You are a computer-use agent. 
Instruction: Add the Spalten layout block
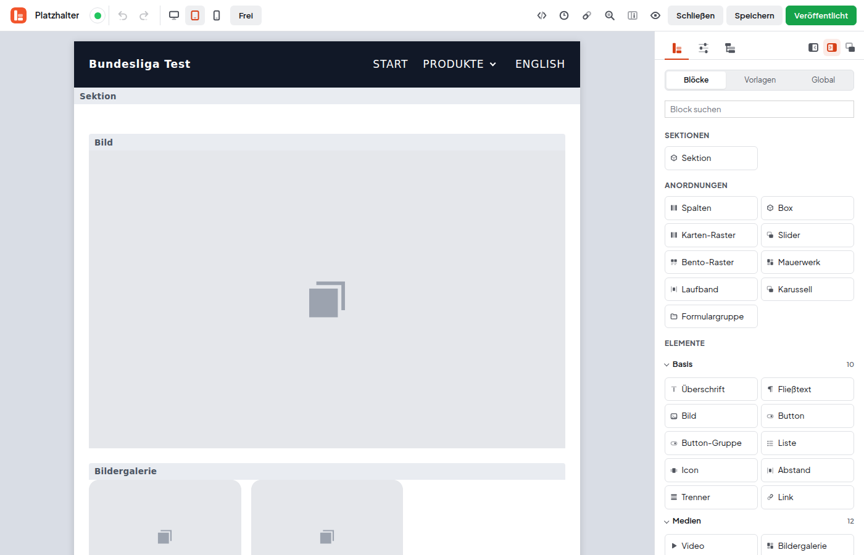click(711, 208)
